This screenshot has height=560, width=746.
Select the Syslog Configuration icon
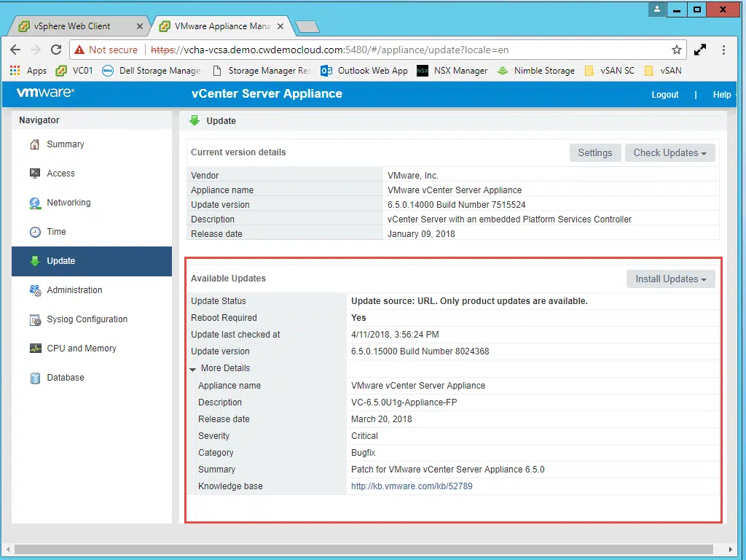pos(35,319)
